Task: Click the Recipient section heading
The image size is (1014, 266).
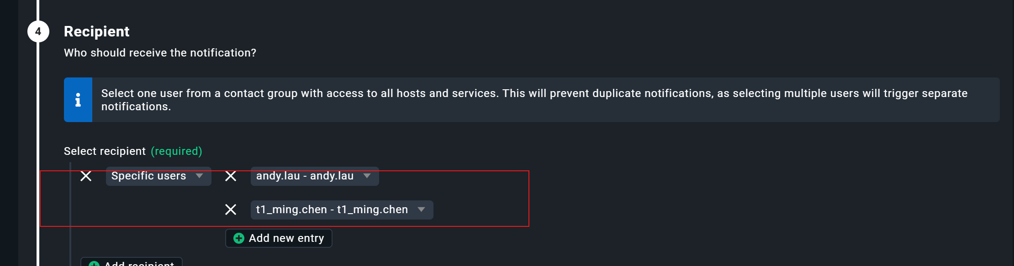Action: click(97, 31)
